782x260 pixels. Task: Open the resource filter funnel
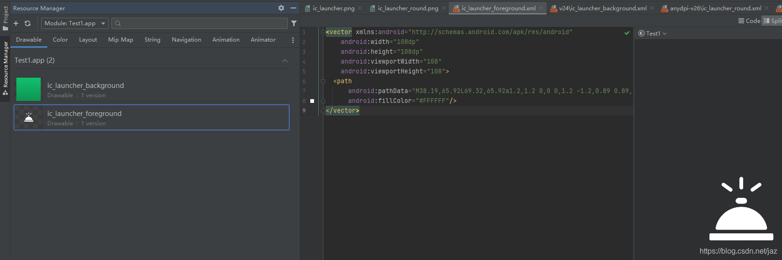coord(294,23)
